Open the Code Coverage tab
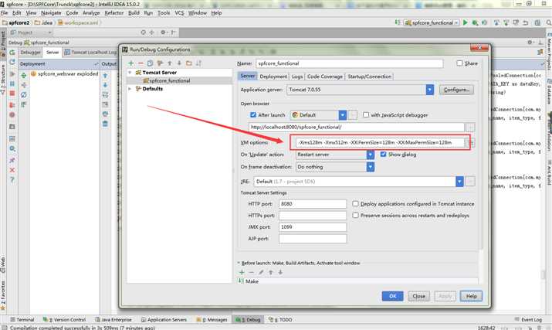 [324, 77]
